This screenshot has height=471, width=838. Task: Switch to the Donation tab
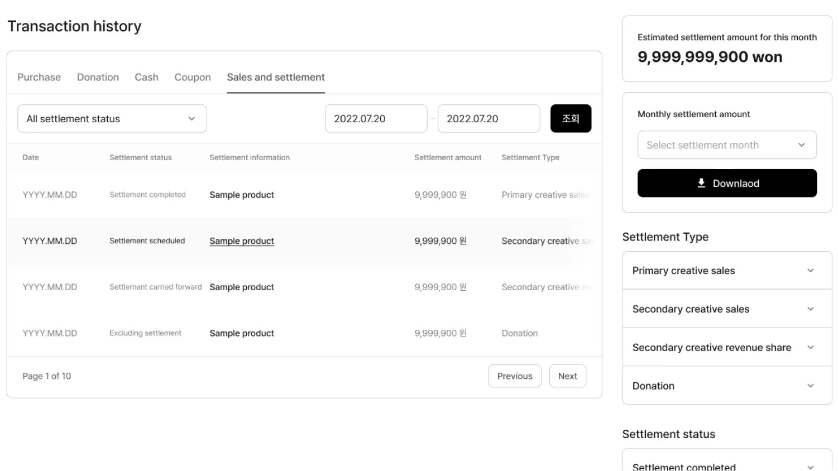click(98, 77)
